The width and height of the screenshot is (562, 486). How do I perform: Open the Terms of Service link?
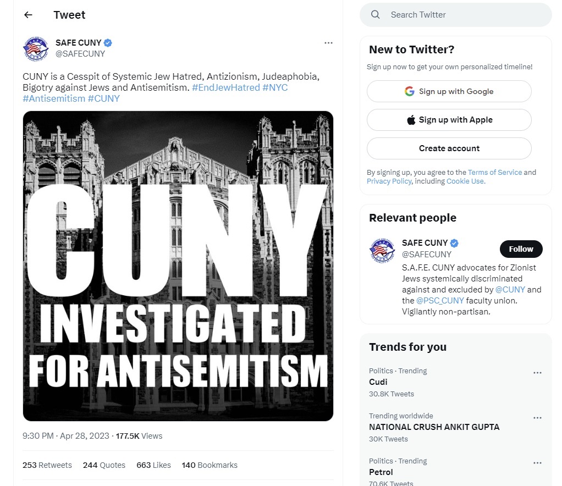click(x=495, y=172)
